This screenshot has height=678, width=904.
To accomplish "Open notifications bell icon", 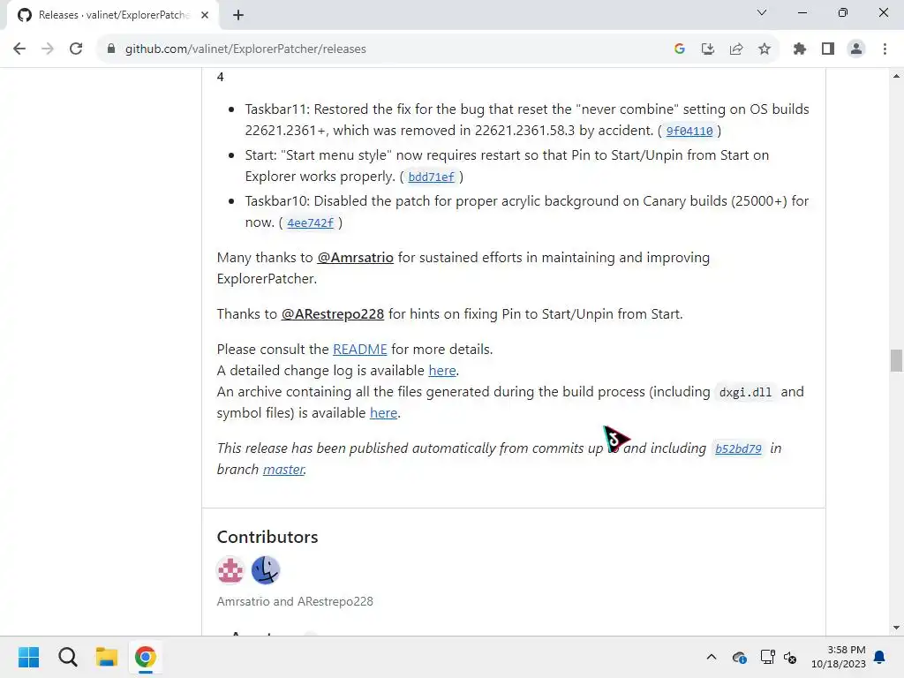I will (x=880, y=657).
